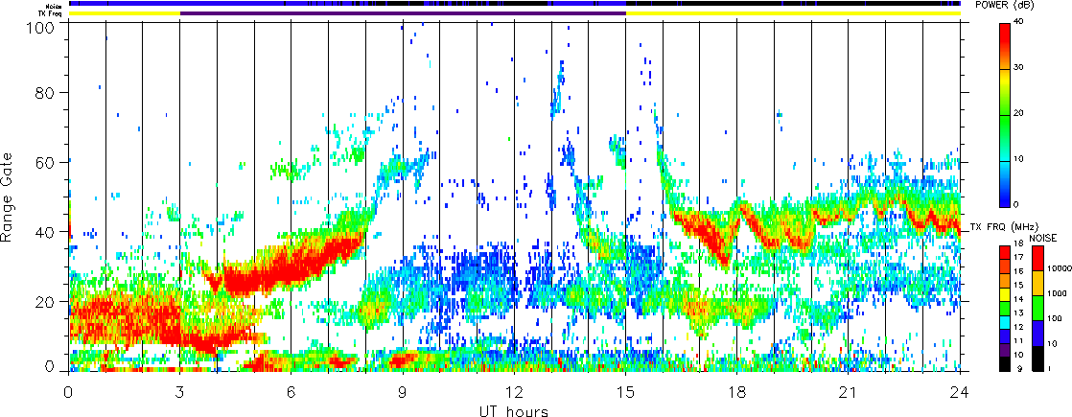Click the TX FRQ (MHz) legend title
Screen dimensions: 1072x417
pos(1004,227)
